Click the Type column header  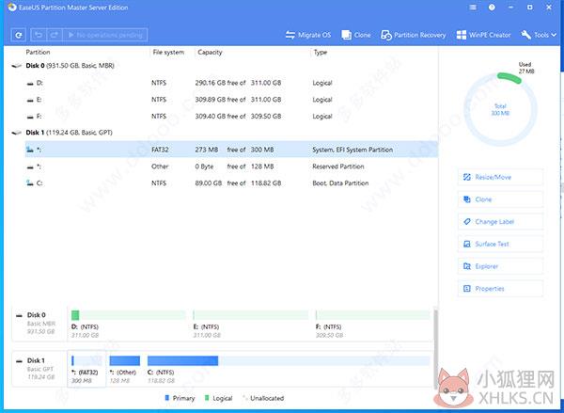click(321, 52)
